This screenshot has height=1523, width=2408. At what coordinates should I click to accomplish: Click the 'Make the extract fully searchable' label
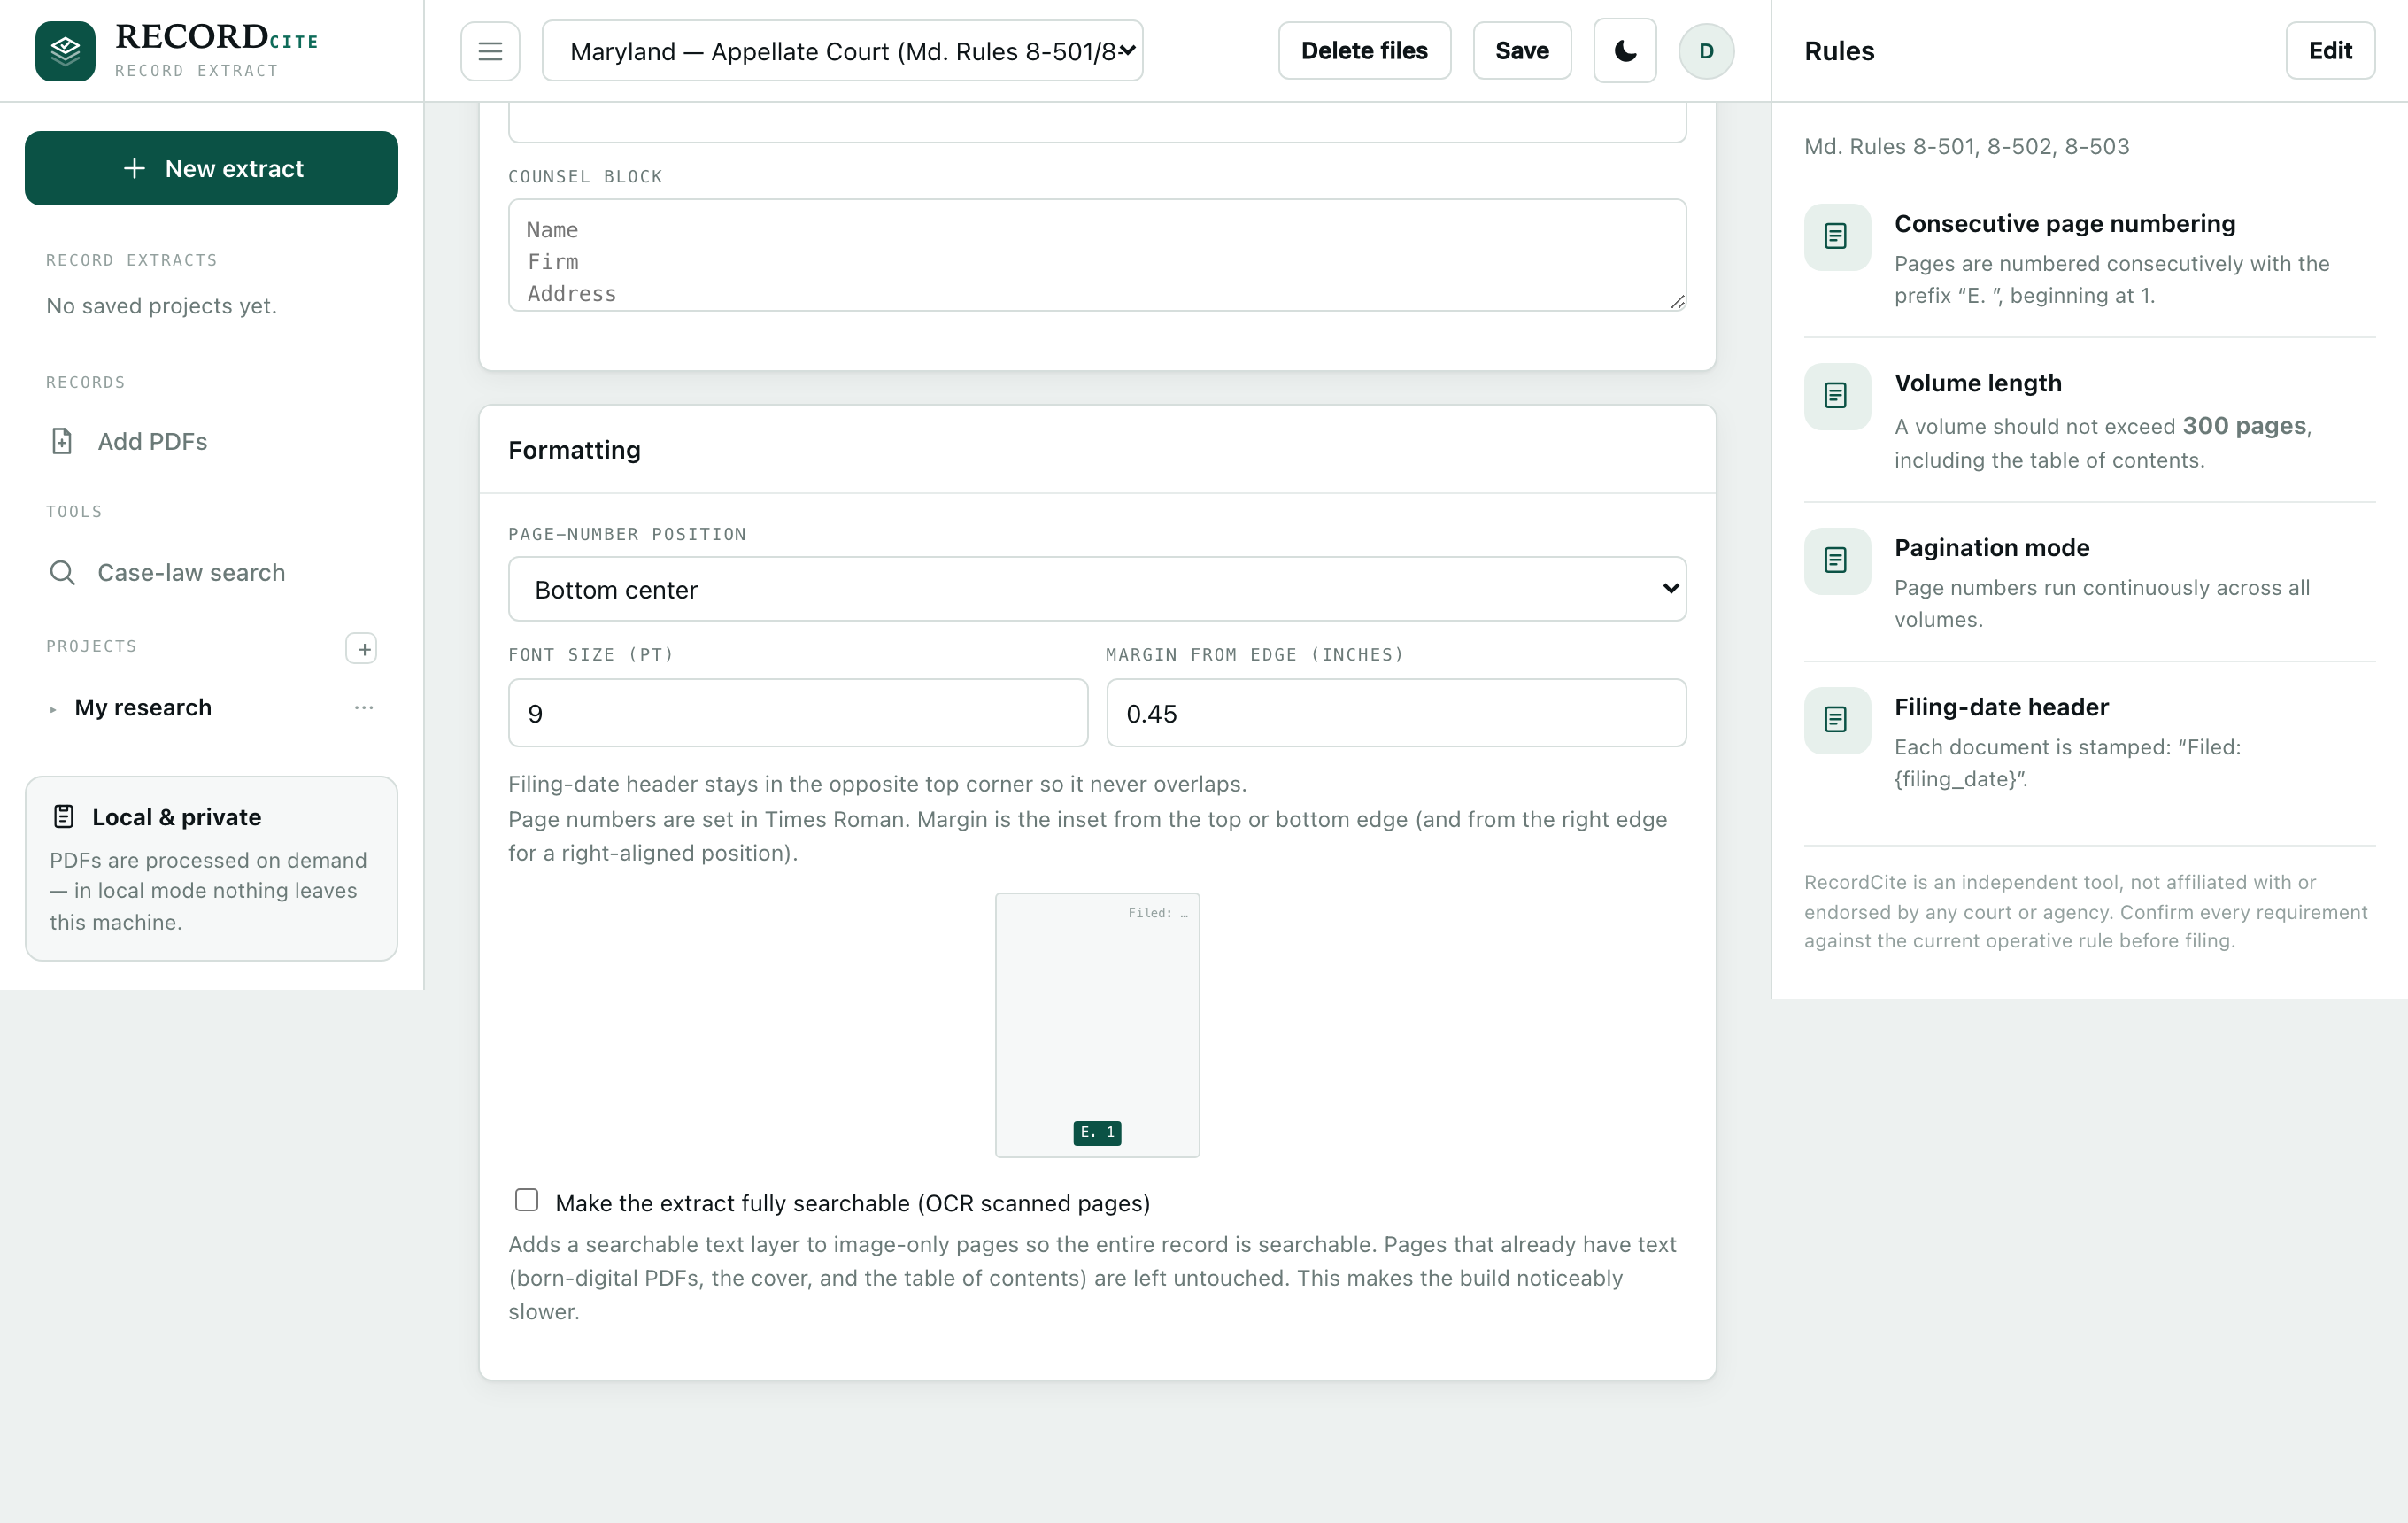coord(852,1203)
